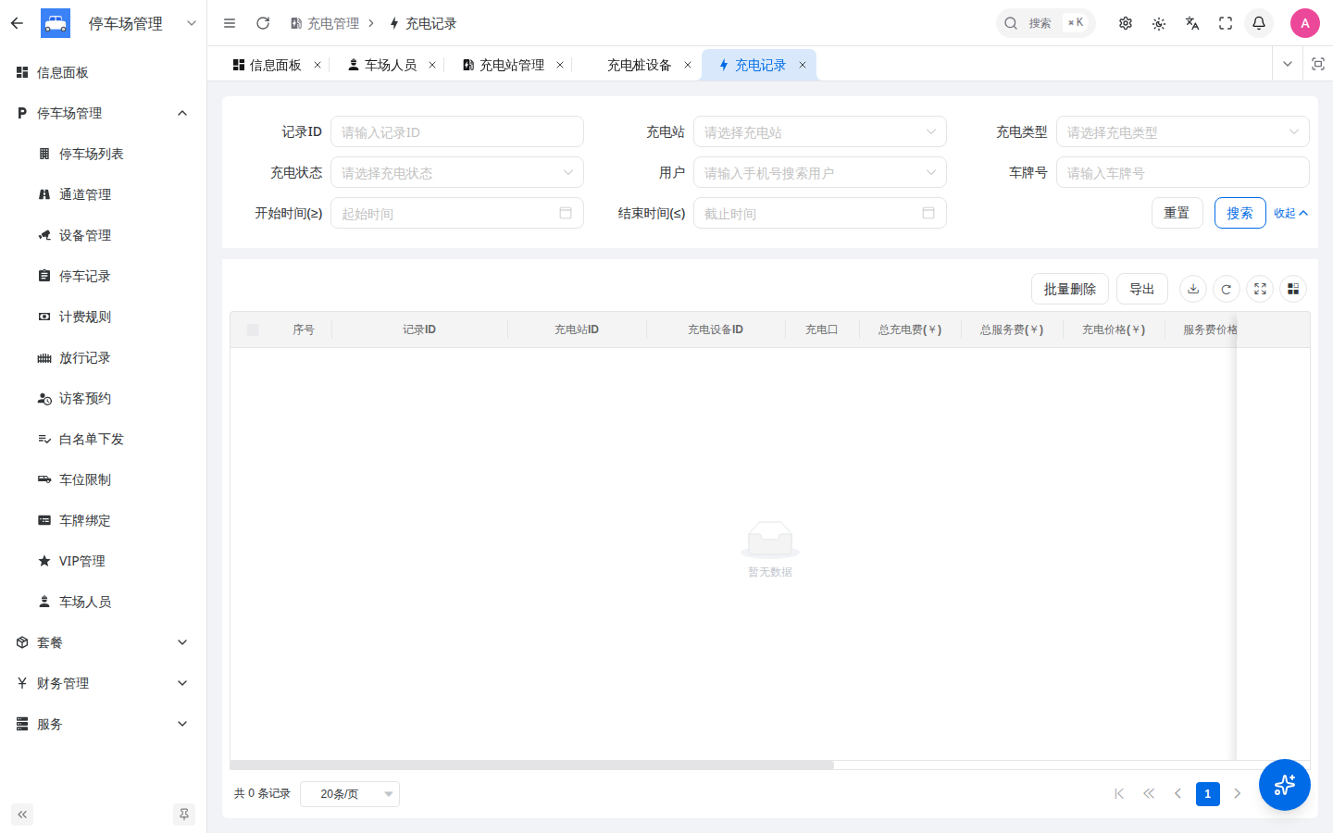This screenshot has height=833, width=1333.
Task: Click the 重置 button
Action: coord(1177,213)
